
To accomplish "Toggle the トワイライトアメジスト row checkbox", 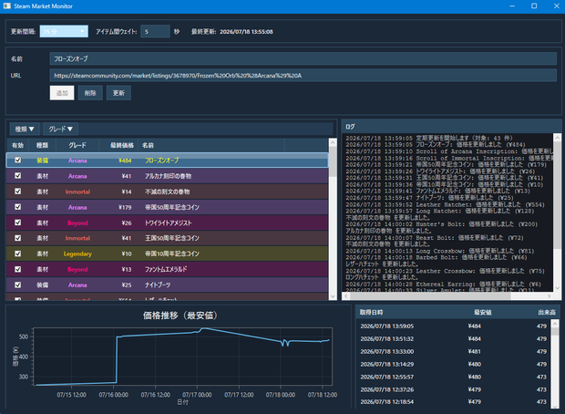I will click(17, 223).
